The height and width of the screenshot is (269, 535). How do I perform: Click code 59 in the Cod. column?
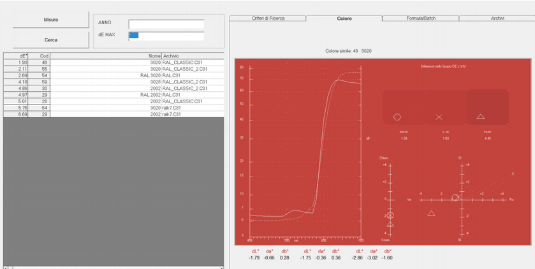(45, 82)
